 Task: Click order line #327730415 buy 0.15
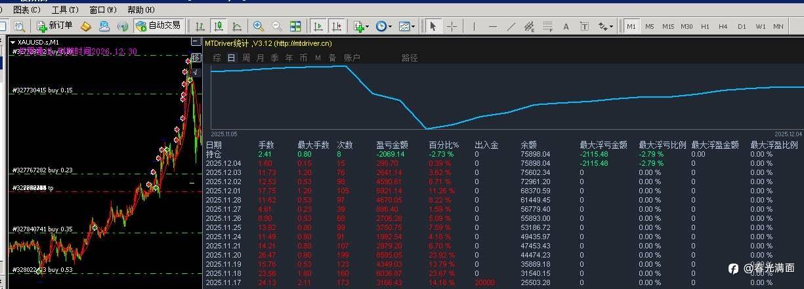tap(42, 90)
